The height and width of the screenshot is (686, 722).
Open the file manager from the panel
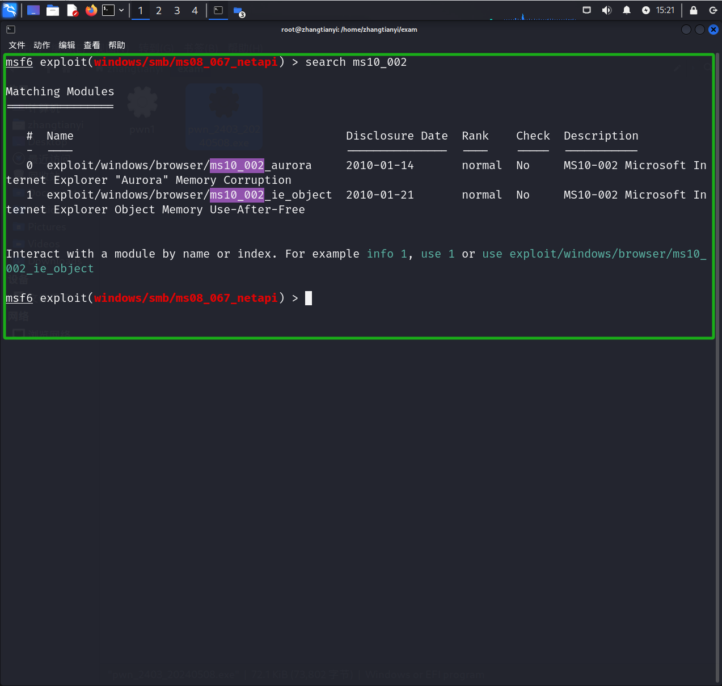coord(53,10)
